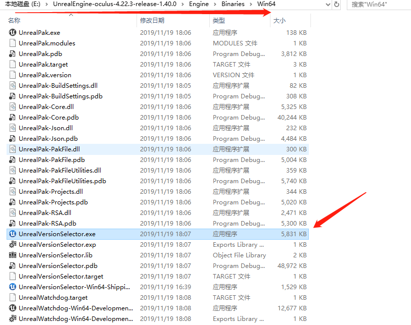Click the UnrealWatchdog.target file icon

(13, 298)
